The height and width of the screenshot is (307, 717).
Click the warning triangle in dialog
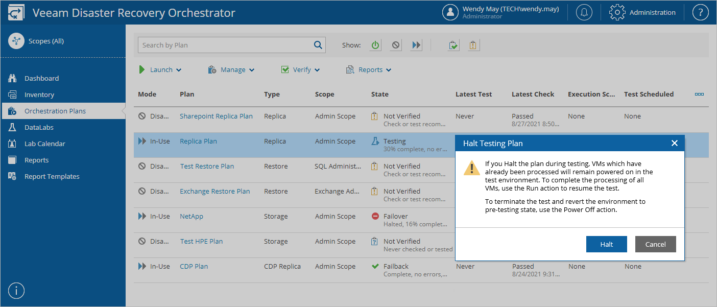pyautogui.click(x=471, y=168)
